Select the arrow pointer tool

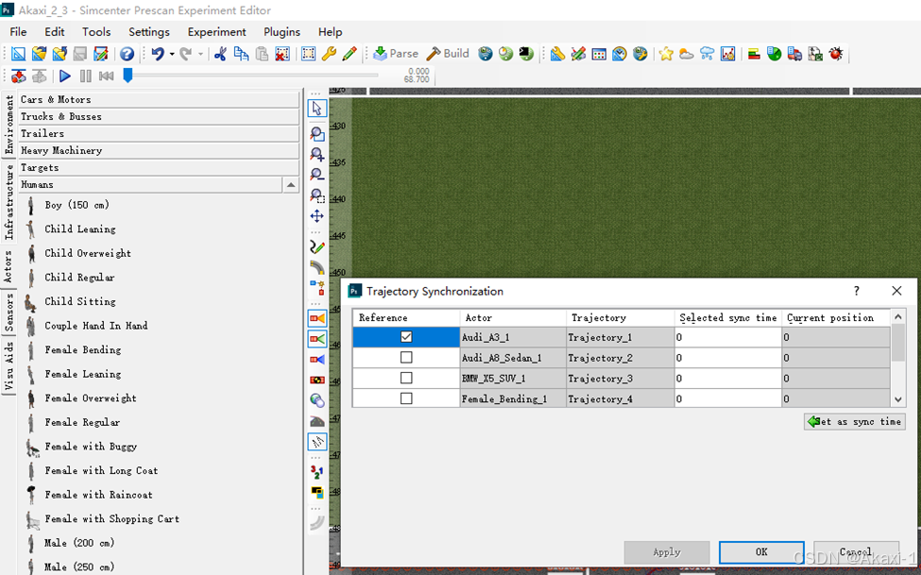pos(317,108)
